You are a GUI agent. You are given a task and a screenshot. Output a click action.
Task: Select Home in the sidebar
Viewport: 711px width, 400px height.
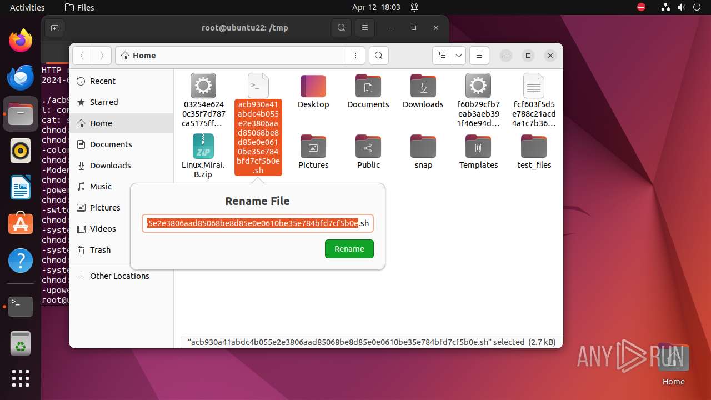(x=121, y=123)
